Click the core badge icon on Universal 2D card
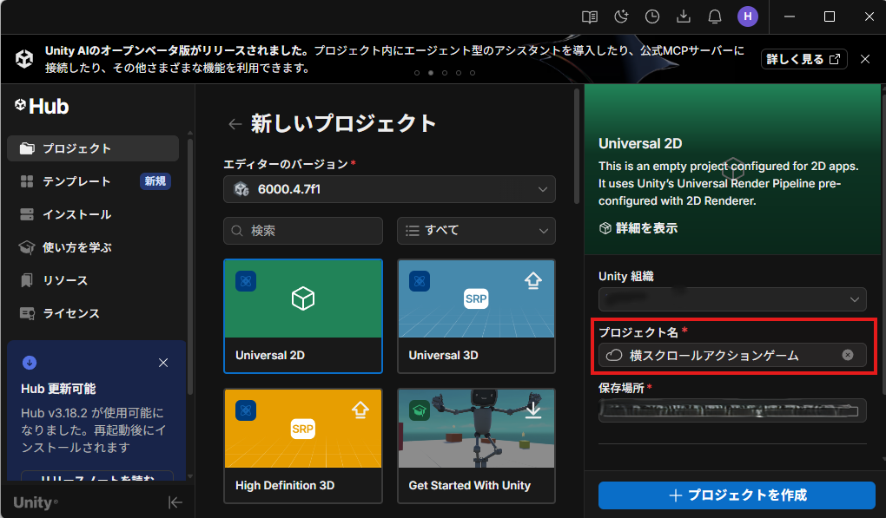The image size is (886, 518). click(x=246, y=281)
